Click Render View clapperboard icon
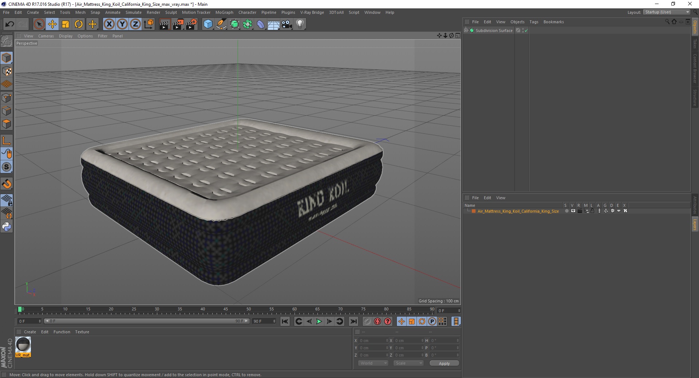The height and width of the screenshot is (378, 699). click(165, 24)
